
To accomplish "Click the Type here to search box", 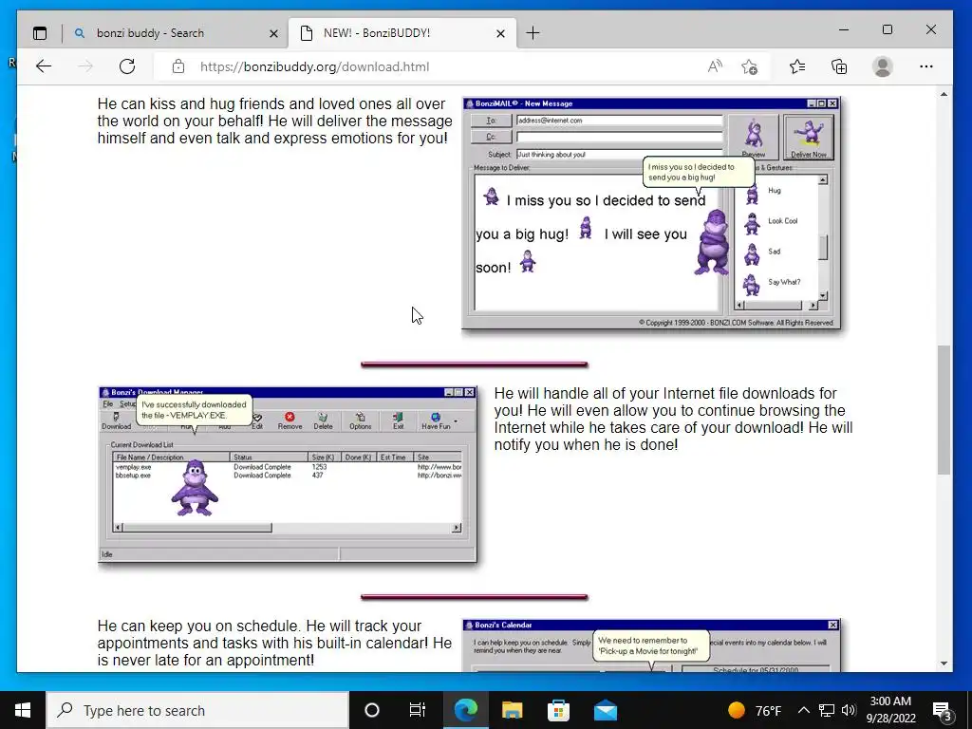I will (x=197, y=710).
